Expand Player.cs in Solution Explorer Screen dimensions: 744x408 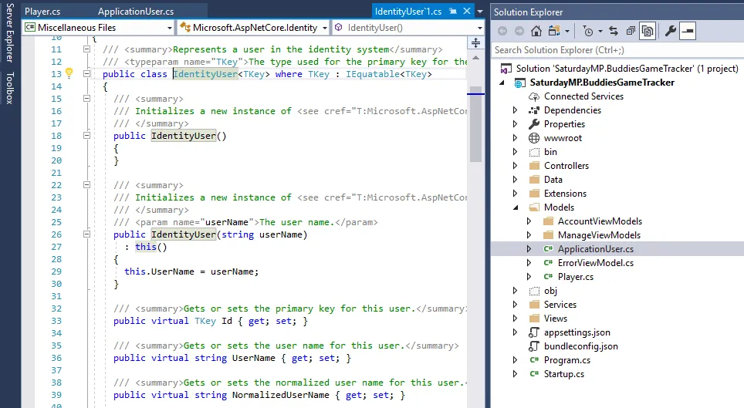pos(529,277)
